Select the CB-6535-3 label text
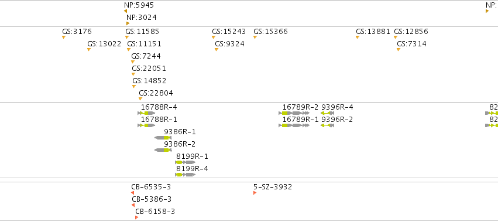 point(151,187)
